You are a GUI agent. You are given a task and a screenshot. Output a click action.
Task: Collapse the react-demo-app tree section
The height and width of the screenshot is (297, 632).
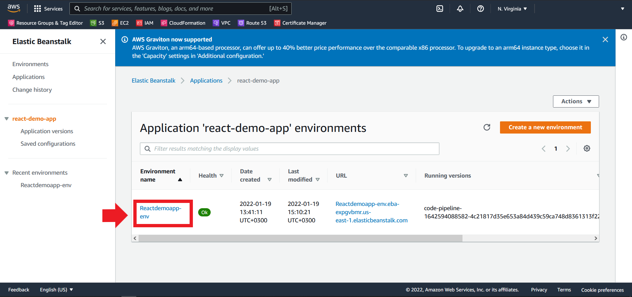click(x=7, y=119)
